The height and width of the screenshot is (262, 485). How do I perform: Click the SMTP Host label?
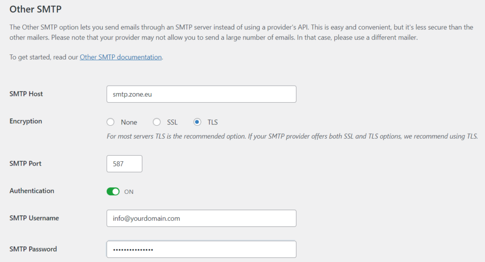pyautogui.click(x=26, y=94)
